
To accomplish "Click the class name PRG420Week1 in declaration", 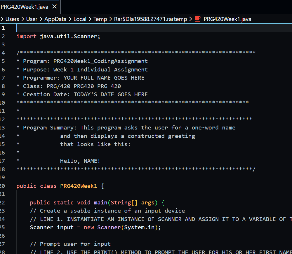I will pyautogui.click(x=79, y=186).
